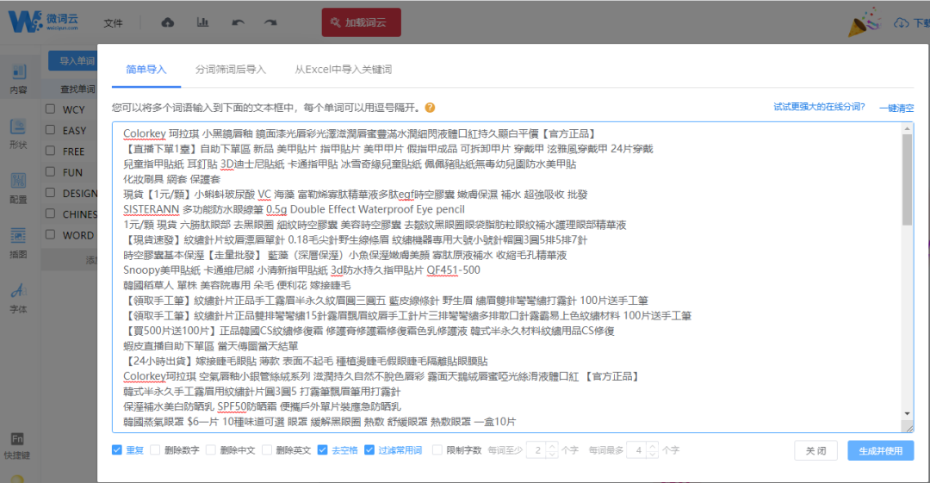Open the 形状 sidebar panel
This screenshot has height=483, width=930.
18,134
